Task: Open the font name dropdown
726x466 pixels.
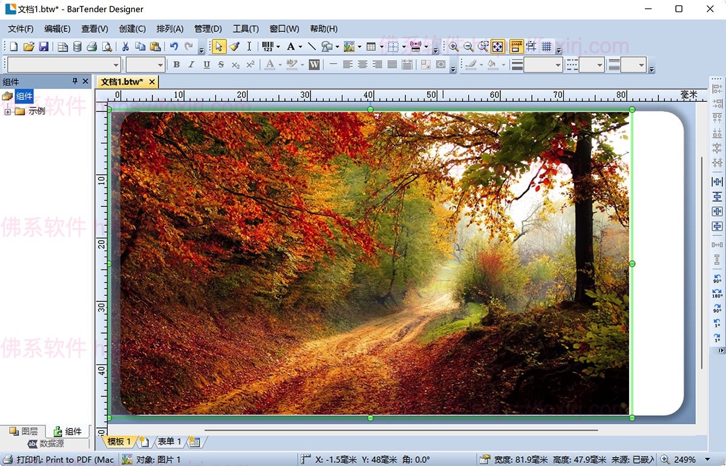Action: point(116,65)
